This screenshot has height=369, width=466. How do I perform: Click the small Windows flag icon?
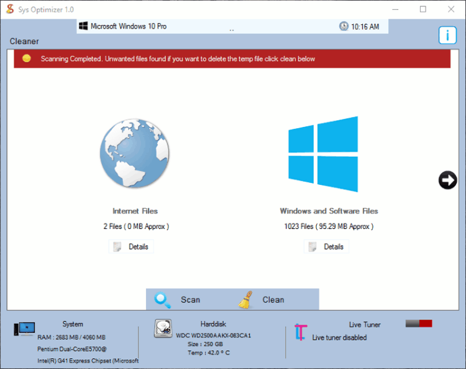click(x=83, y=26)
